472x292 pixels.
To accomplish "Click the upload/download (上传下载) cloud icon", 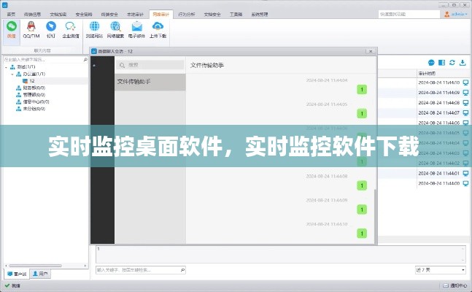I will [x=158, y=28].
